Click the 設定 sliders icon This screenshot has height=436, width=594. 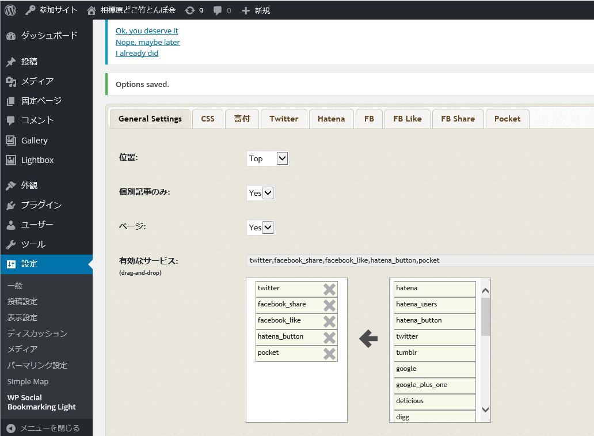click(x=11, y=264)
